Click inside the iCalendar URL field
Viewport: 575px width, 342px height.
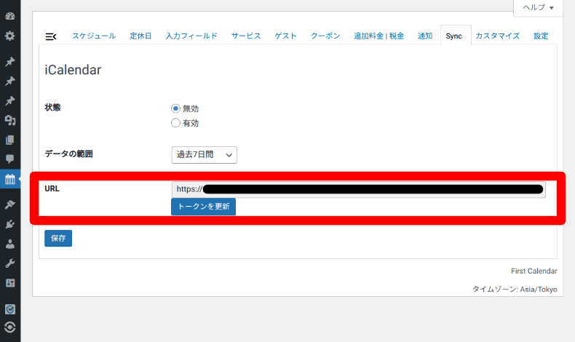pos(358,189)
